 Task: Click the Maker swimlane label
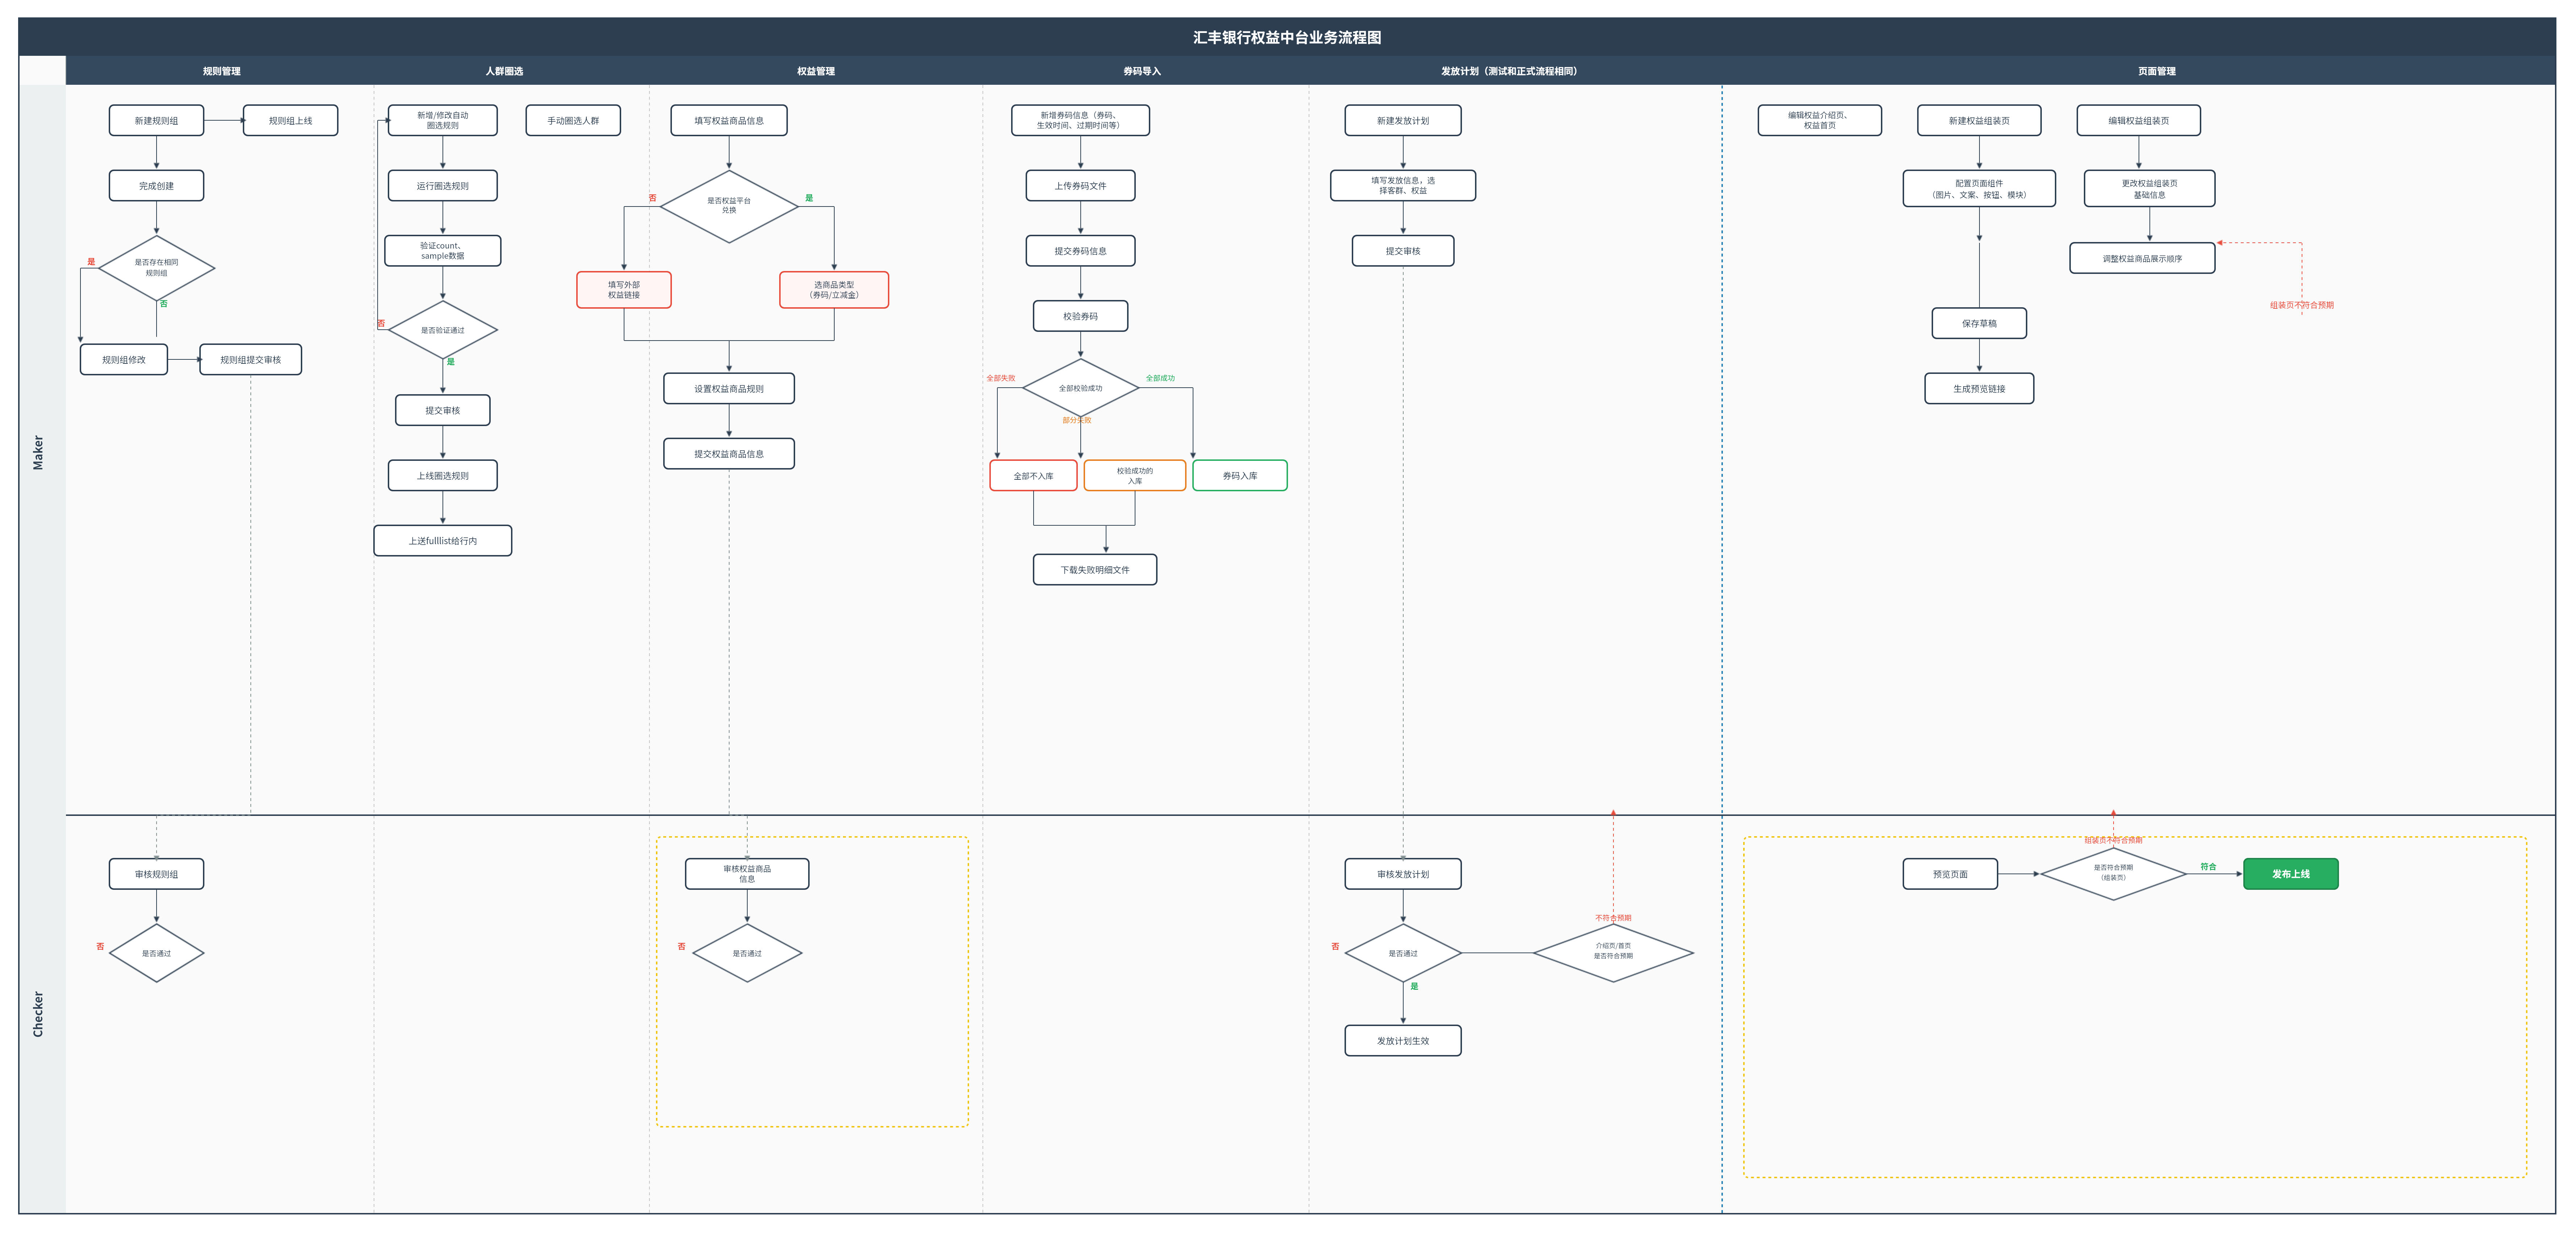click(38, 452)
